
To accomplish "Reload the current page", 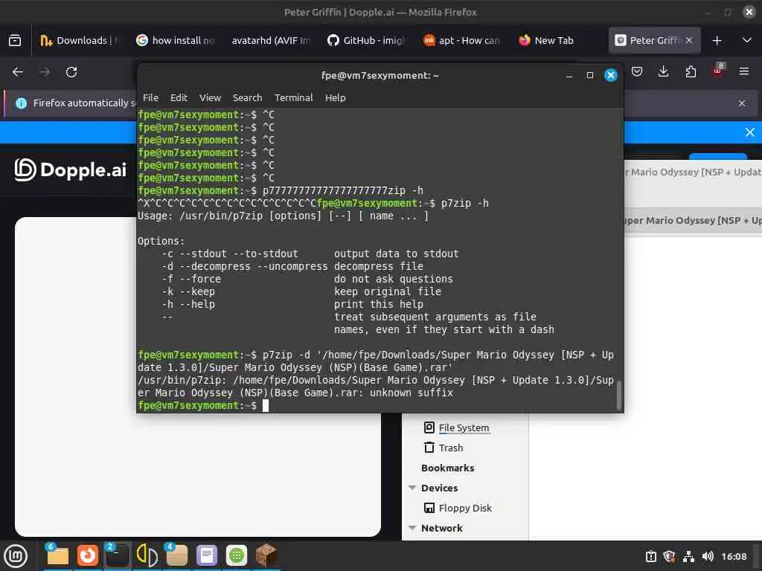I will click(x=71, y=72).
